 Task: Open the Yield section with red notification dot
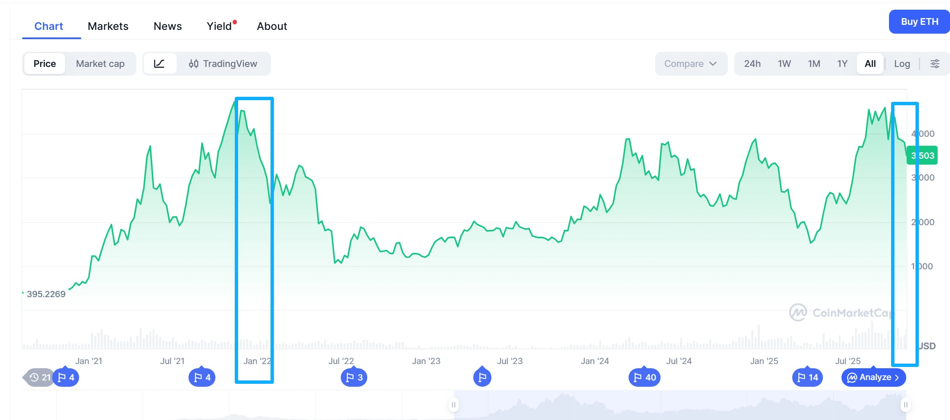click(219, 26)
